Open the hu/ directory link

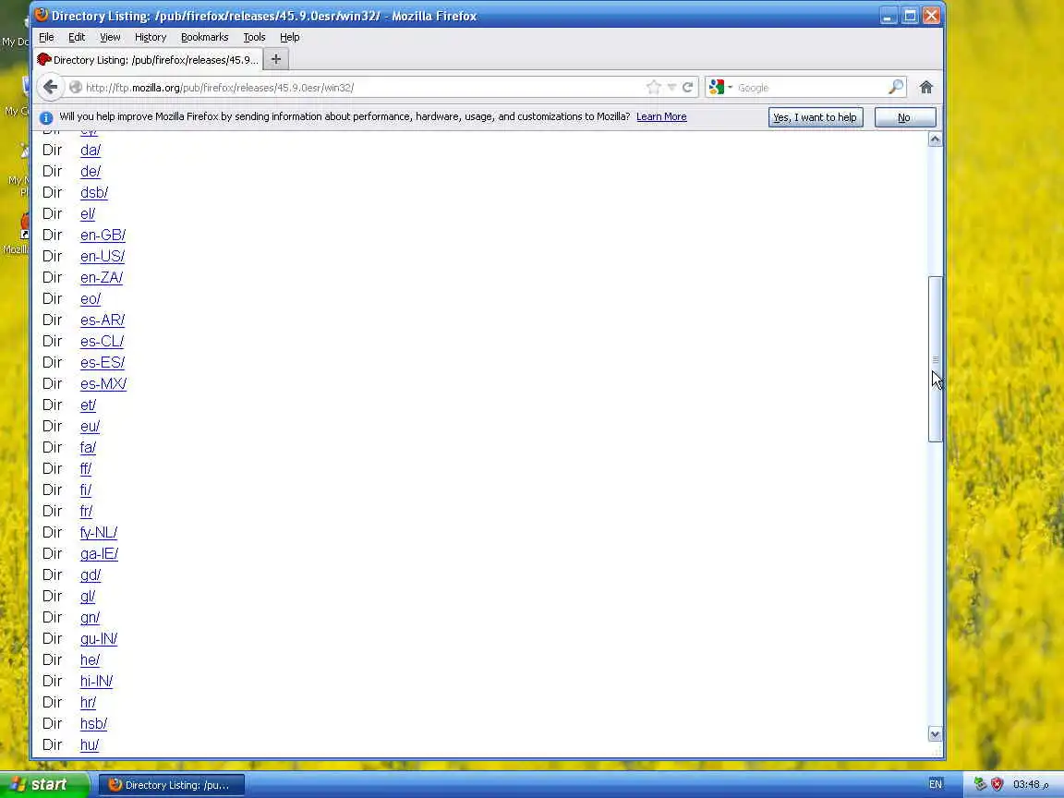pos(90,745)
